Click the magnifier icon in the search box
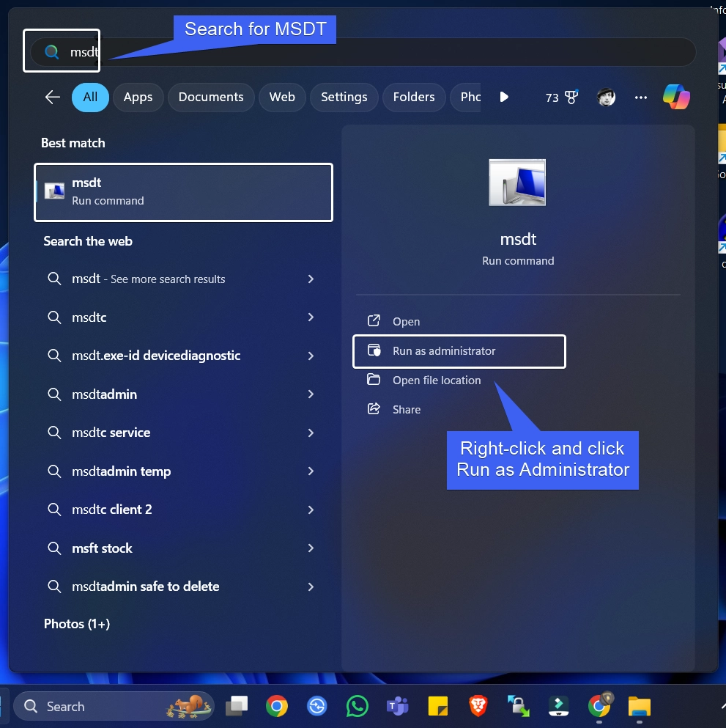This screenshot has width=726, height=728. pyautogui.click(x=51, y=51)
